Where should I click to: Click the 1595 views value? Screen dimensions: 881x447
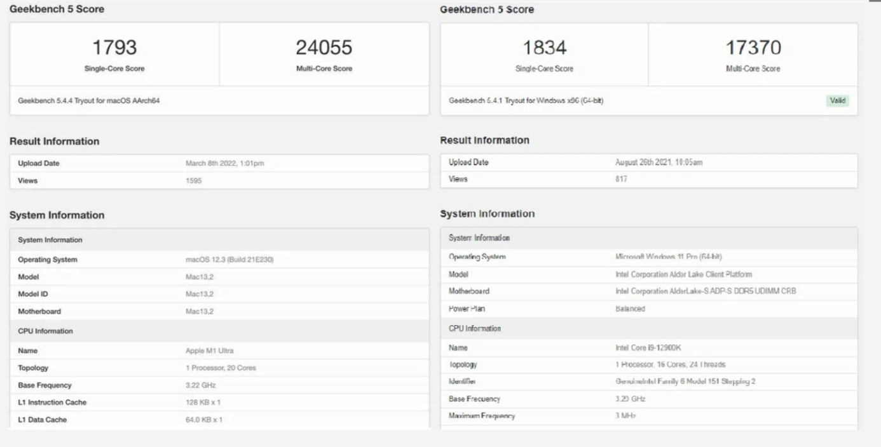(194, 181)
